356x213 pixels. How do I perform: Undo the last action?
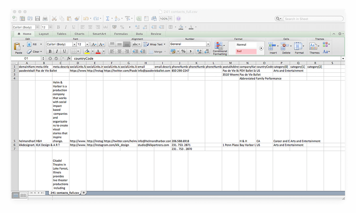(x=86, y=19)
